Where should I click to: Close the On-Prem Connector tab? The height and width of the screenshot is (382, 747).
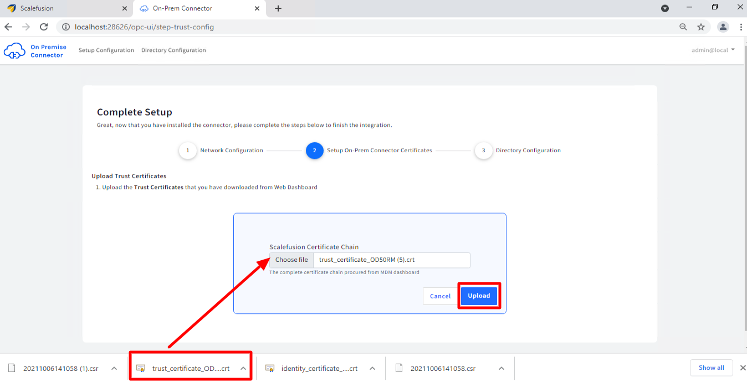click(x=257, y=8)
